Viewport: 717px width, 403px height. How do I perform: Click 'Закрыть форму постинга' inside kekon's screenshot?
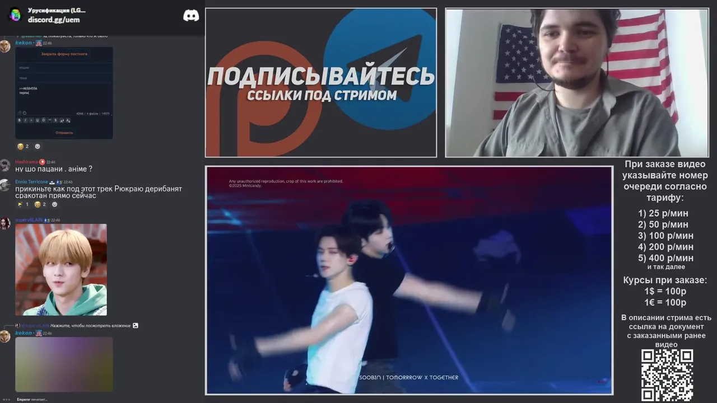tap(64, 54)
